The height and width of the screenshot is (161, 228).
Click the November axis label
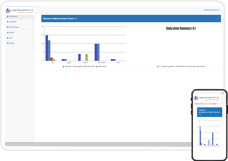tap(102, 63)
